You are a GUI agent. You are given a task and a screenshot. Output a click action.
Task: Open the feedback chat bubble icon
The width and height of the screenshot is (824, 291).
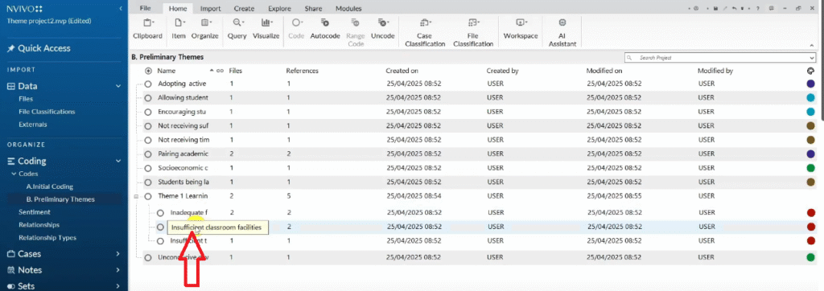[771, 8]
